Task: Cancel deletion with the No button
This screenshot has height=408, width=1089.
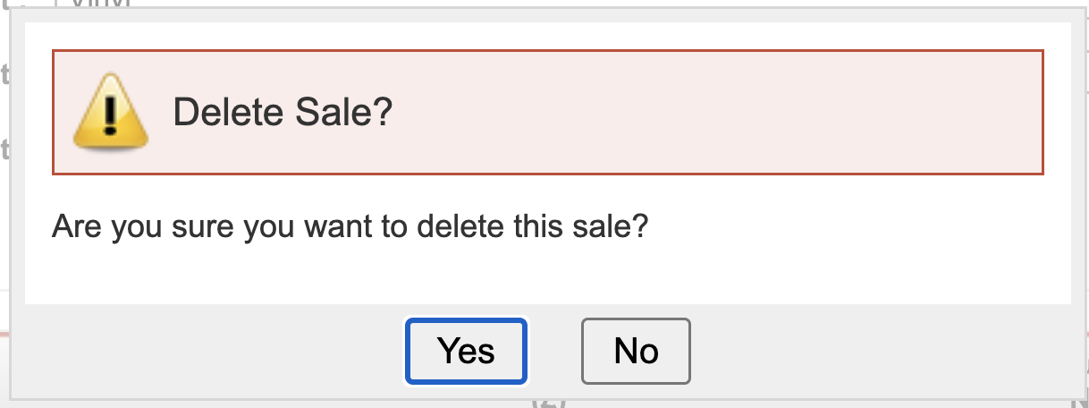Action: point(636,351)
